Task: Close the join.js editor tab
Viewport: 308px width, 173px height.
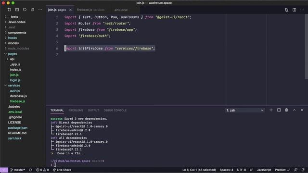Action: coord(70,10)
